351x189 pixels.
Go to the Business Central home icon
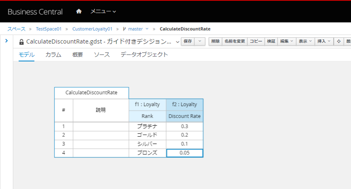click(79, 11)
